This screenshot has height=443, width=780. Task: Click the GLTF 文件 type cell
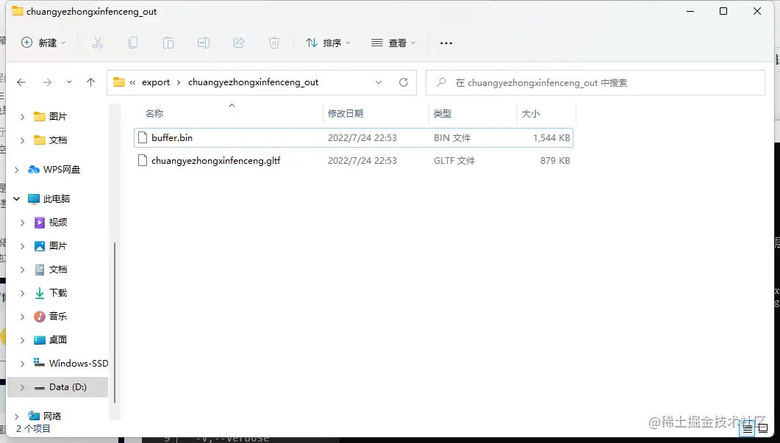454,161
